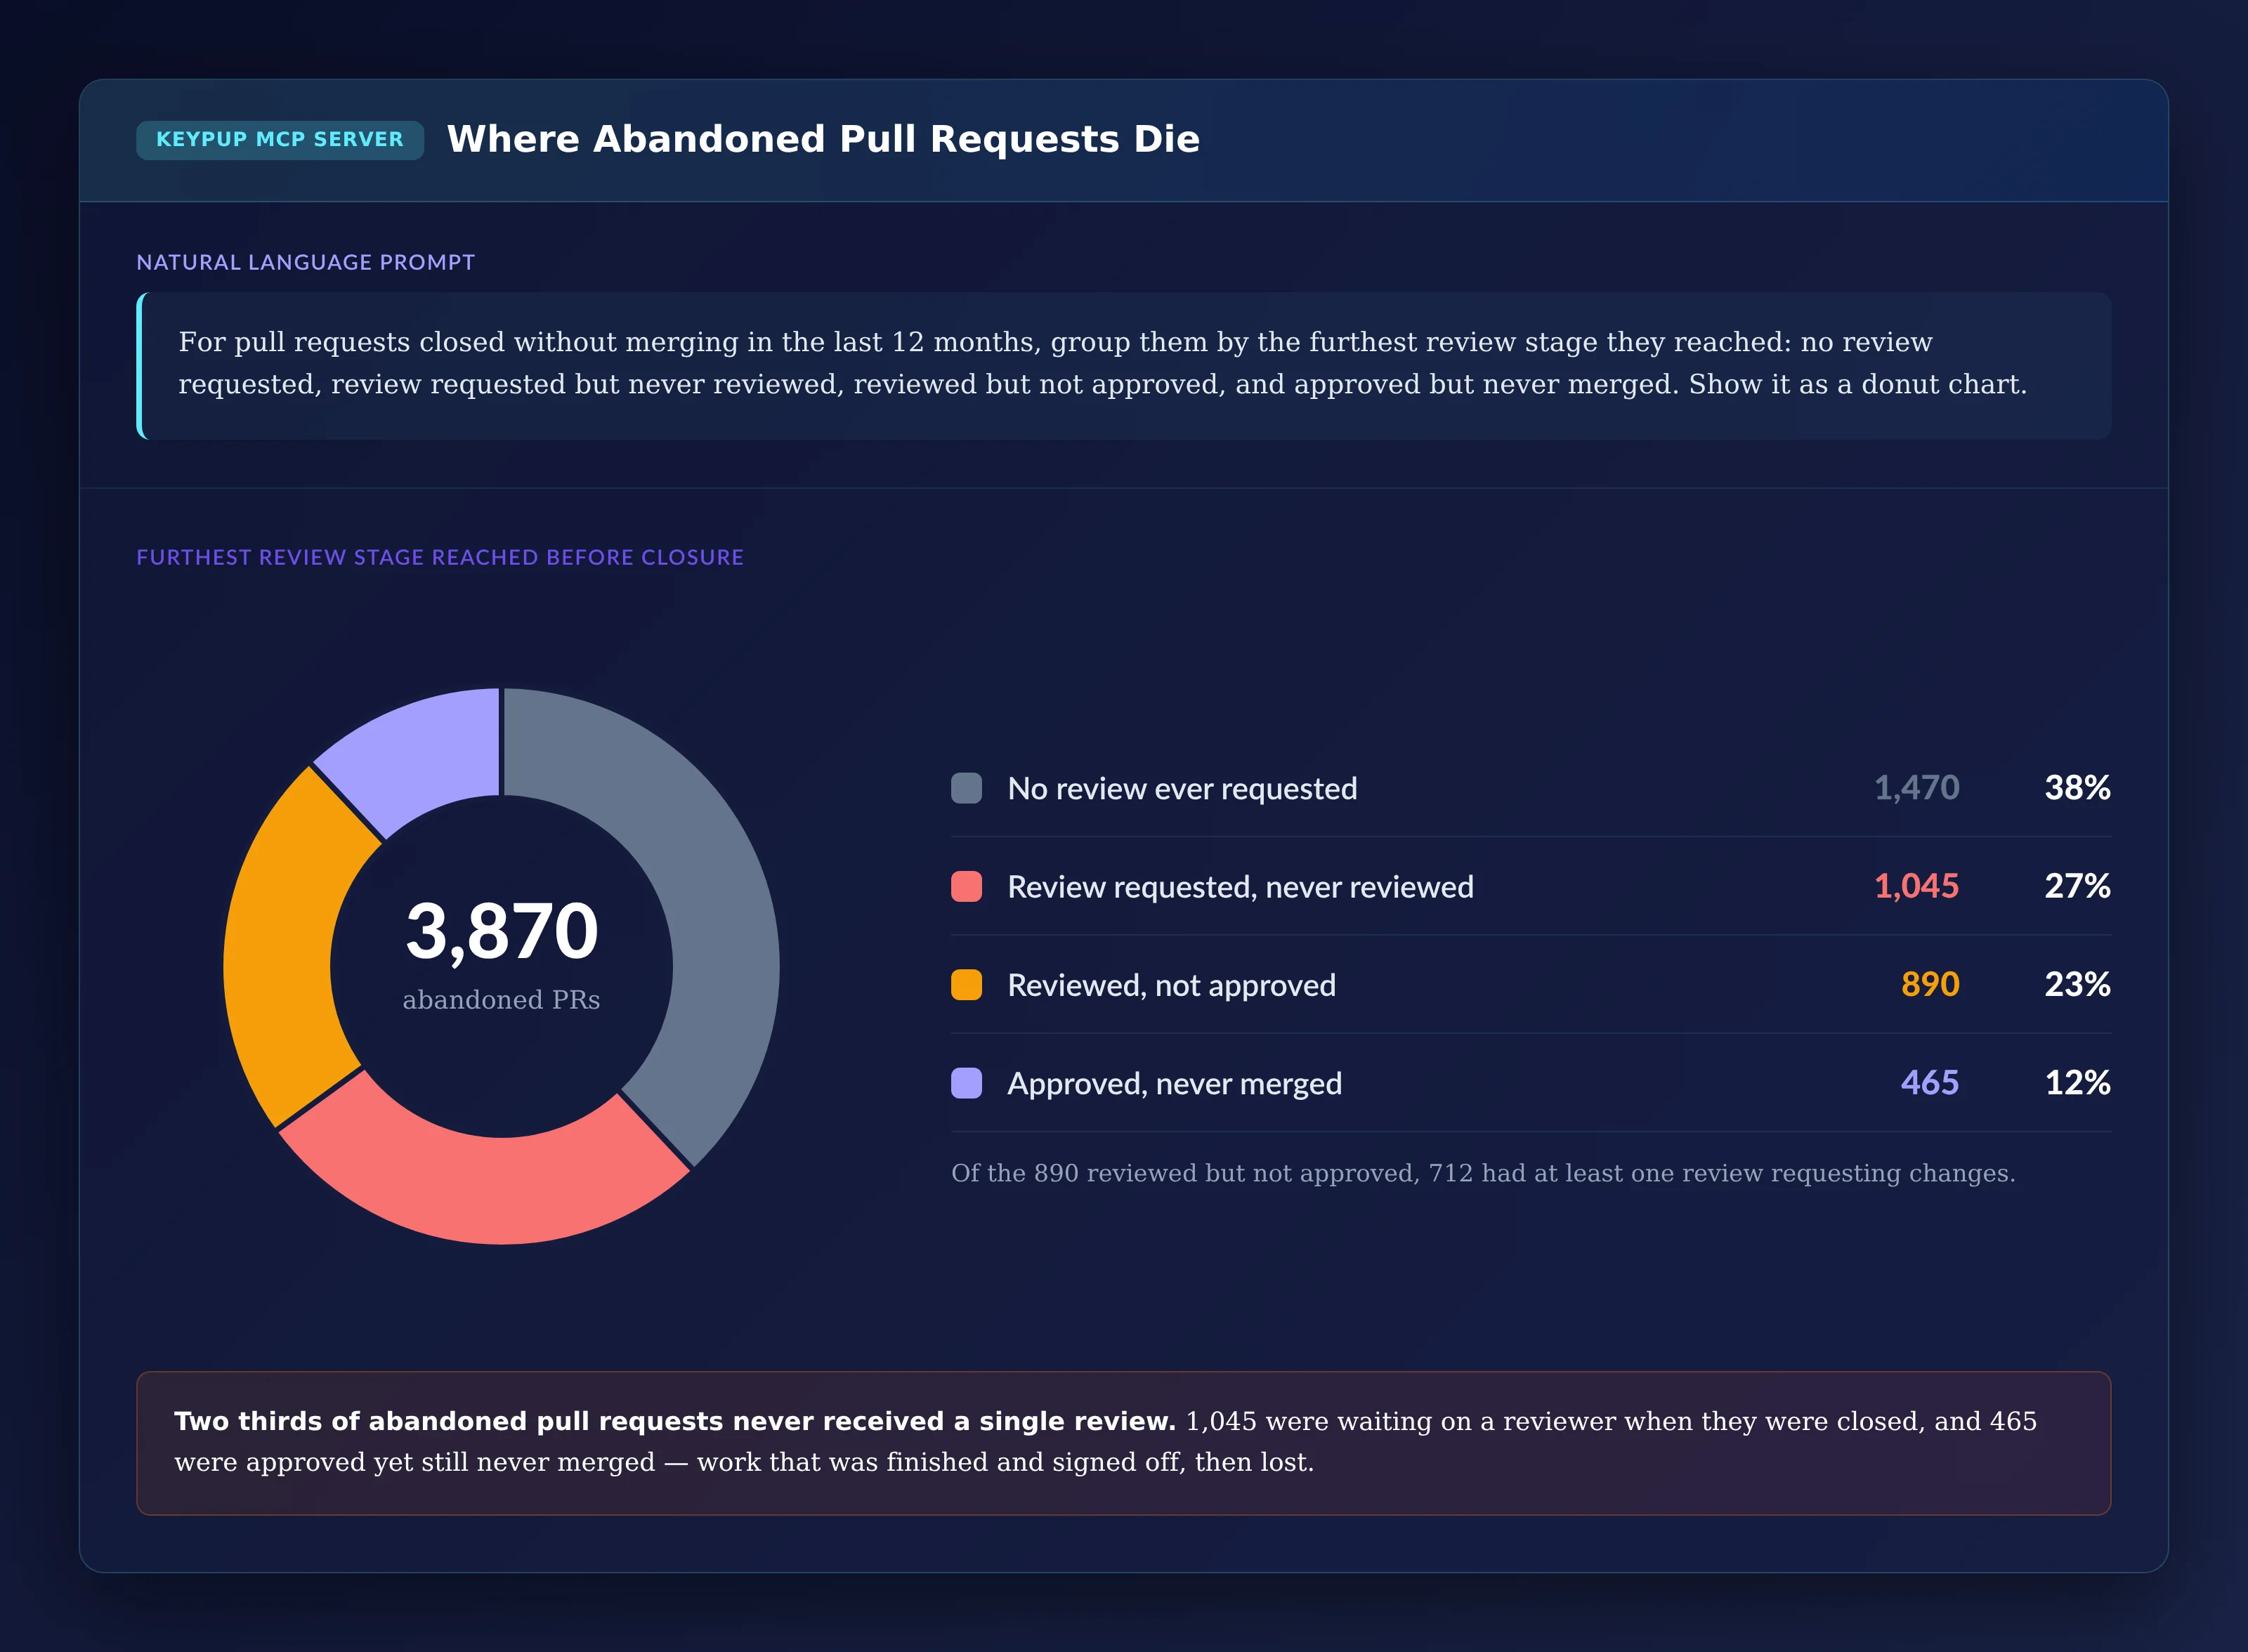Click the footnote about 712 reviews requesting changes
The height and width of the screenshot is (1652, 2248).
tap(1483, 1173)
